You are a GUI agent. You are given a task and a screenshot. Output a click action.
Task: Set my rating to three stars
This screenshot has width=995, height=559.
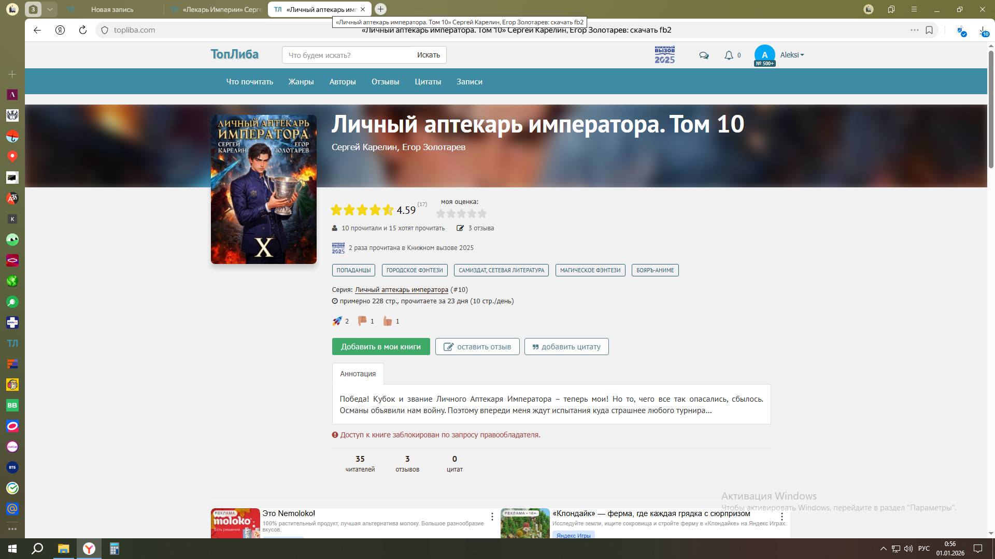point(462,213)
